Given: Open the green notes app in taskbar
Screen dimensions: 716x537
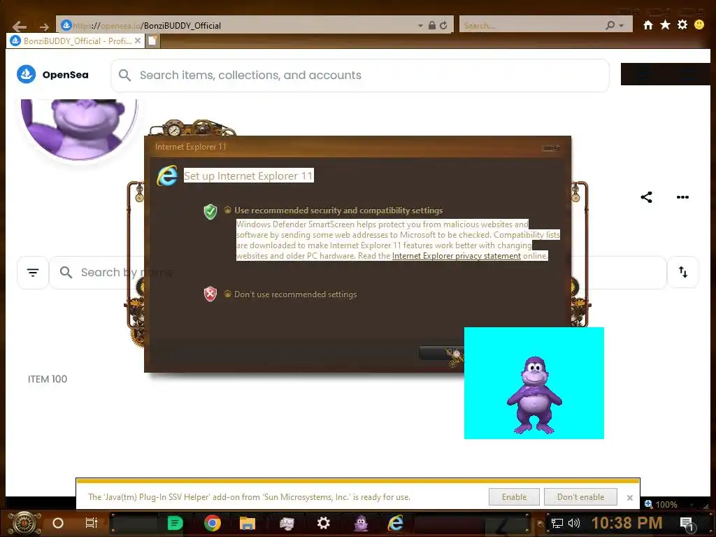Looking at the screenshot, I should (175, 523).
